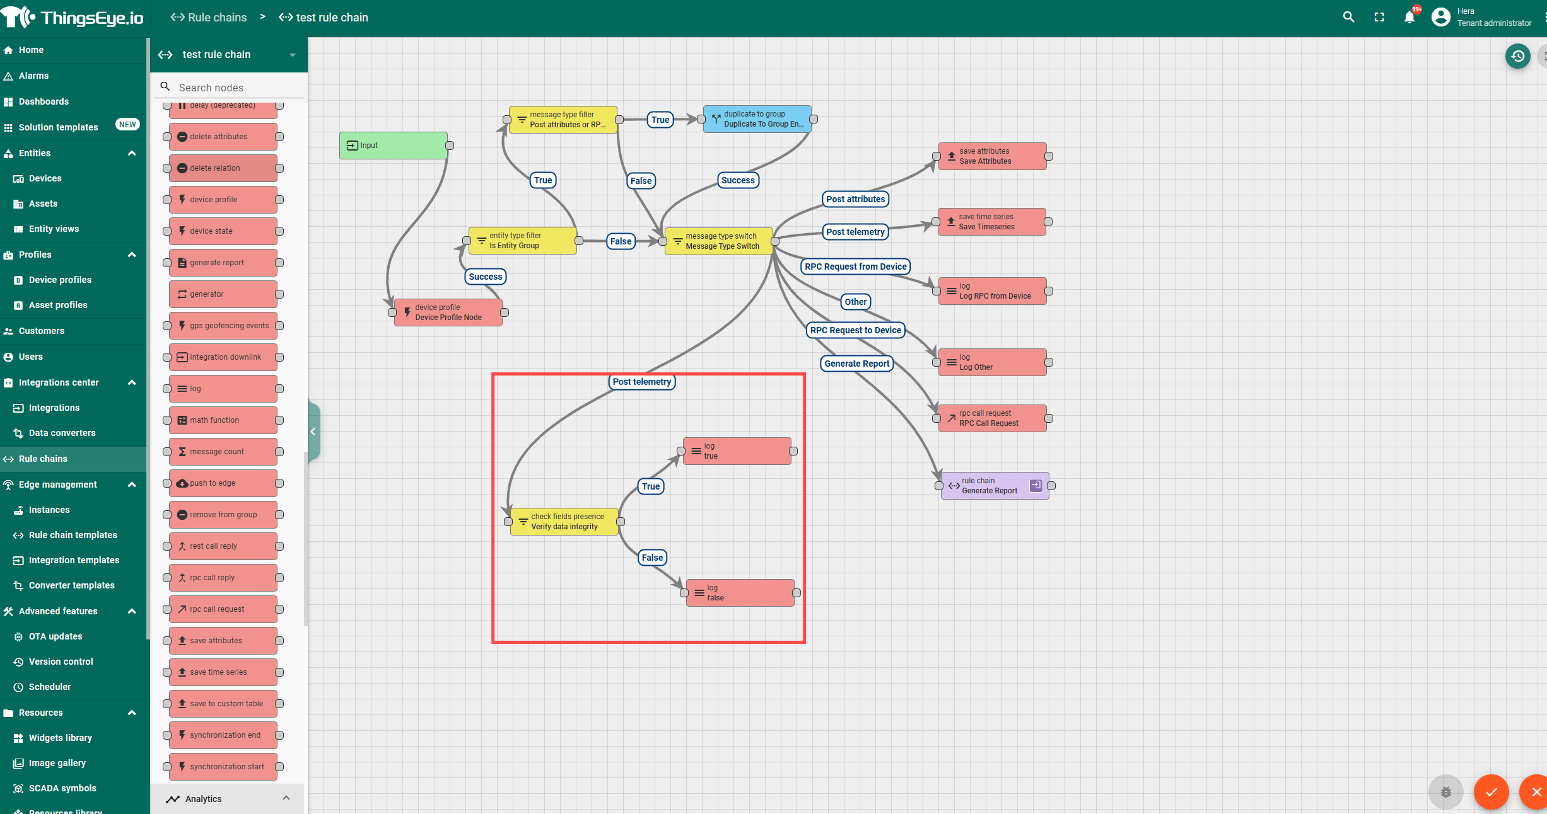Viewport: 1547px width, 814px height.
Task: Toggle fullscreen mode icon
Action: point(1379,17)
